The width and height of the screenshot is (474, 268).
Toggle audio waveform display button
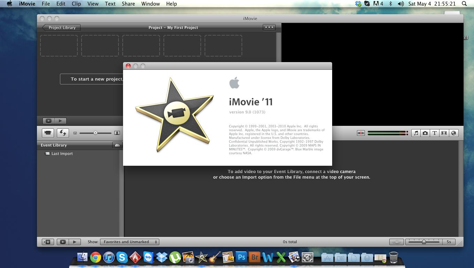coord(361,133)
